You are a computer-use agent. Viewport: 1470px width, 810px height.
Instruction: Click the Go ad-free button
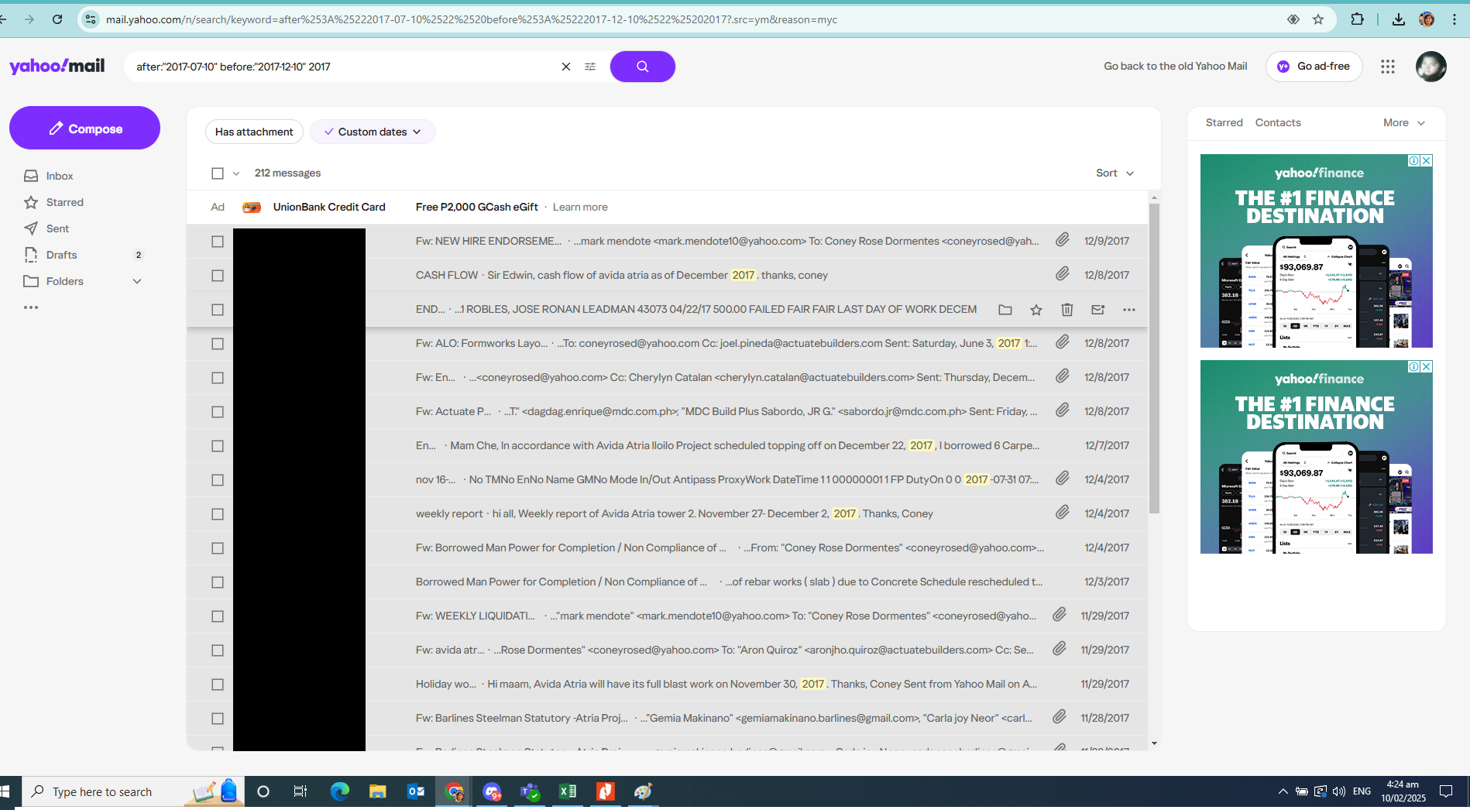coord(1314,67)
